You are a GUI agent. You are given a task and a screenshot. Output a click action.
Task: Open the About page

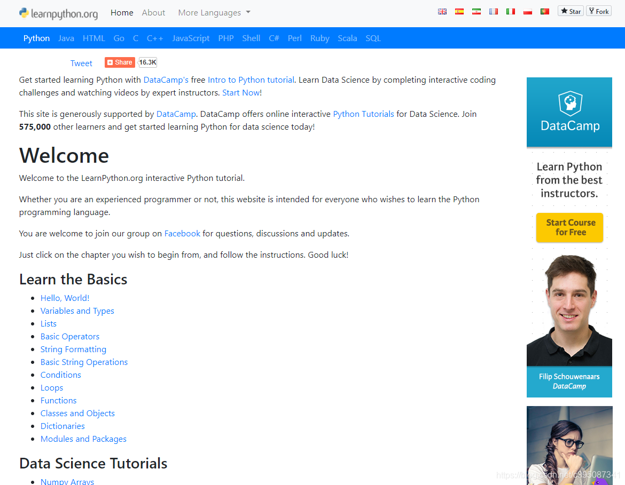pyautogui.click(x=153, y=13)
